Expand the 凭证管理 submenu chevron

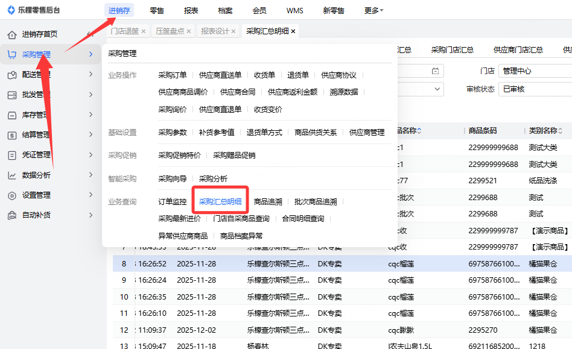click(x=91, y=155)
